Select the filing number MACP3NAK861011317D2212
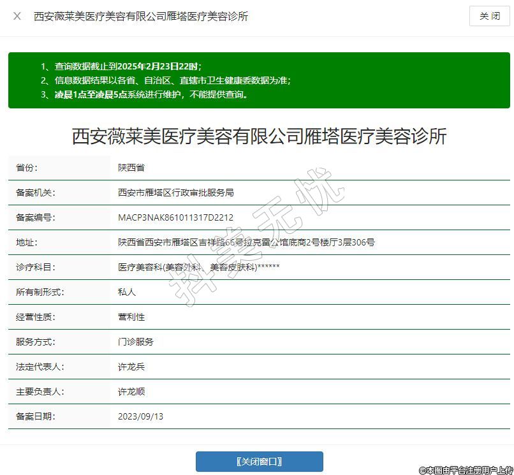514x475 pixels. pos(175,217)
